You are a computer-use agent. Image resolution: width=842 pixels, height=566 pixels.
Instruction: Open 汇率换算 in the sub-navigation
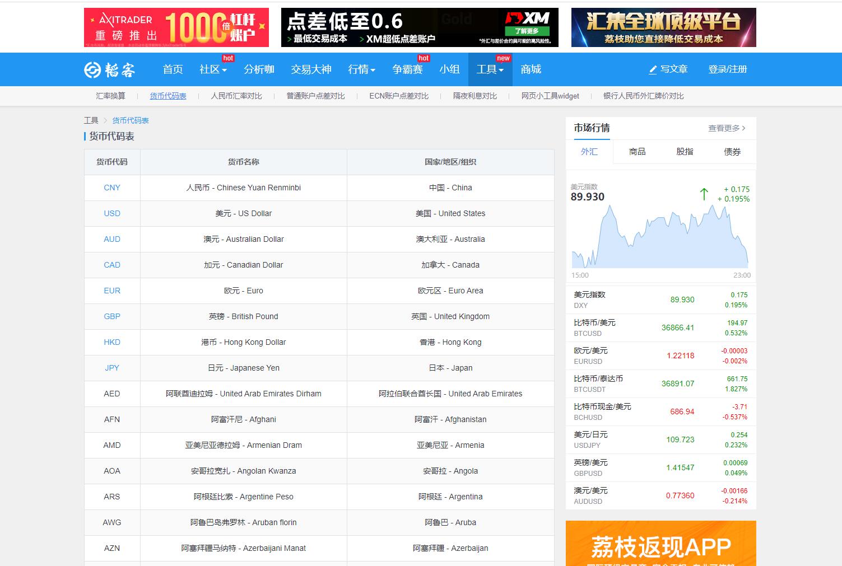pos(110,96)
